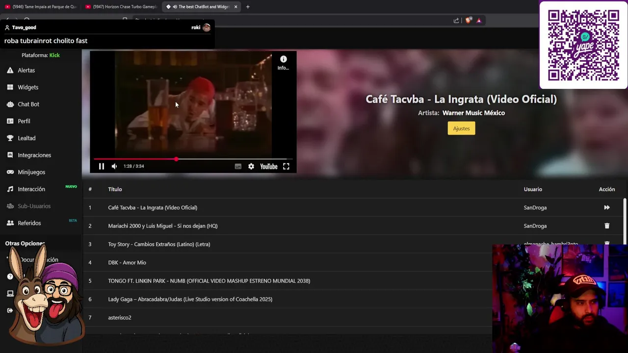The image size is (628, 353).
Task: Open a new browser tab
Action: [x=248, y=7]
